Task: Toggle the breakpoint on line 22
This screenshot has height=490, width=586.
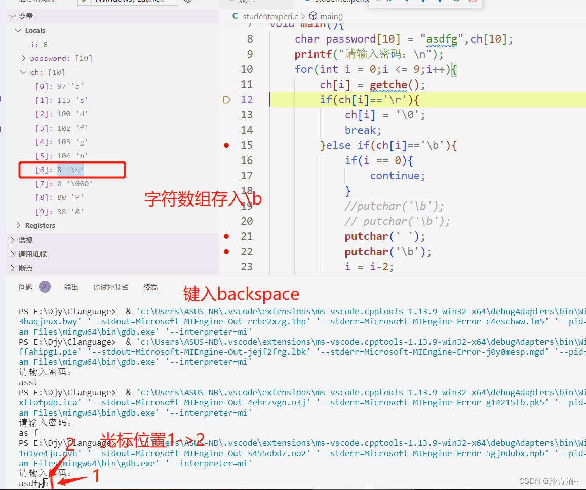Action: [x=226, y=251]
